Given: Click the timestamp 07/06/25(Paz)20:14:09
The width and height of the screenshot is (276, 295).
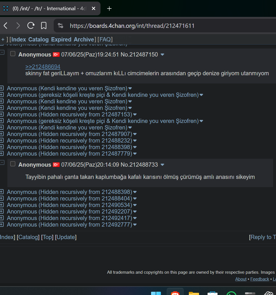Looking at the screenshot, I should coord(90,165).
